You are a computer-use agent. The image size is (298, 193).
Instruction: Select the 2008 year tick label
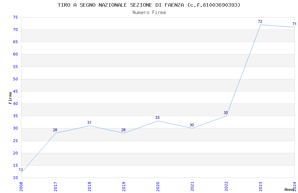click(21, 186)
